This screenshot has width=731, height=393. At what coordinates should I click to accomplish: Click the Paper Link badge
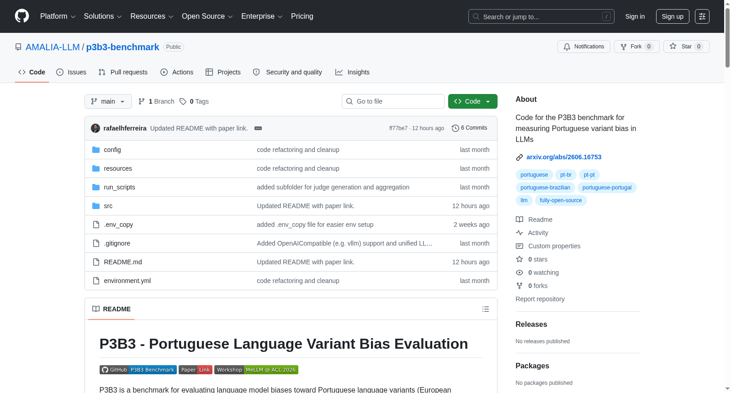196,370
